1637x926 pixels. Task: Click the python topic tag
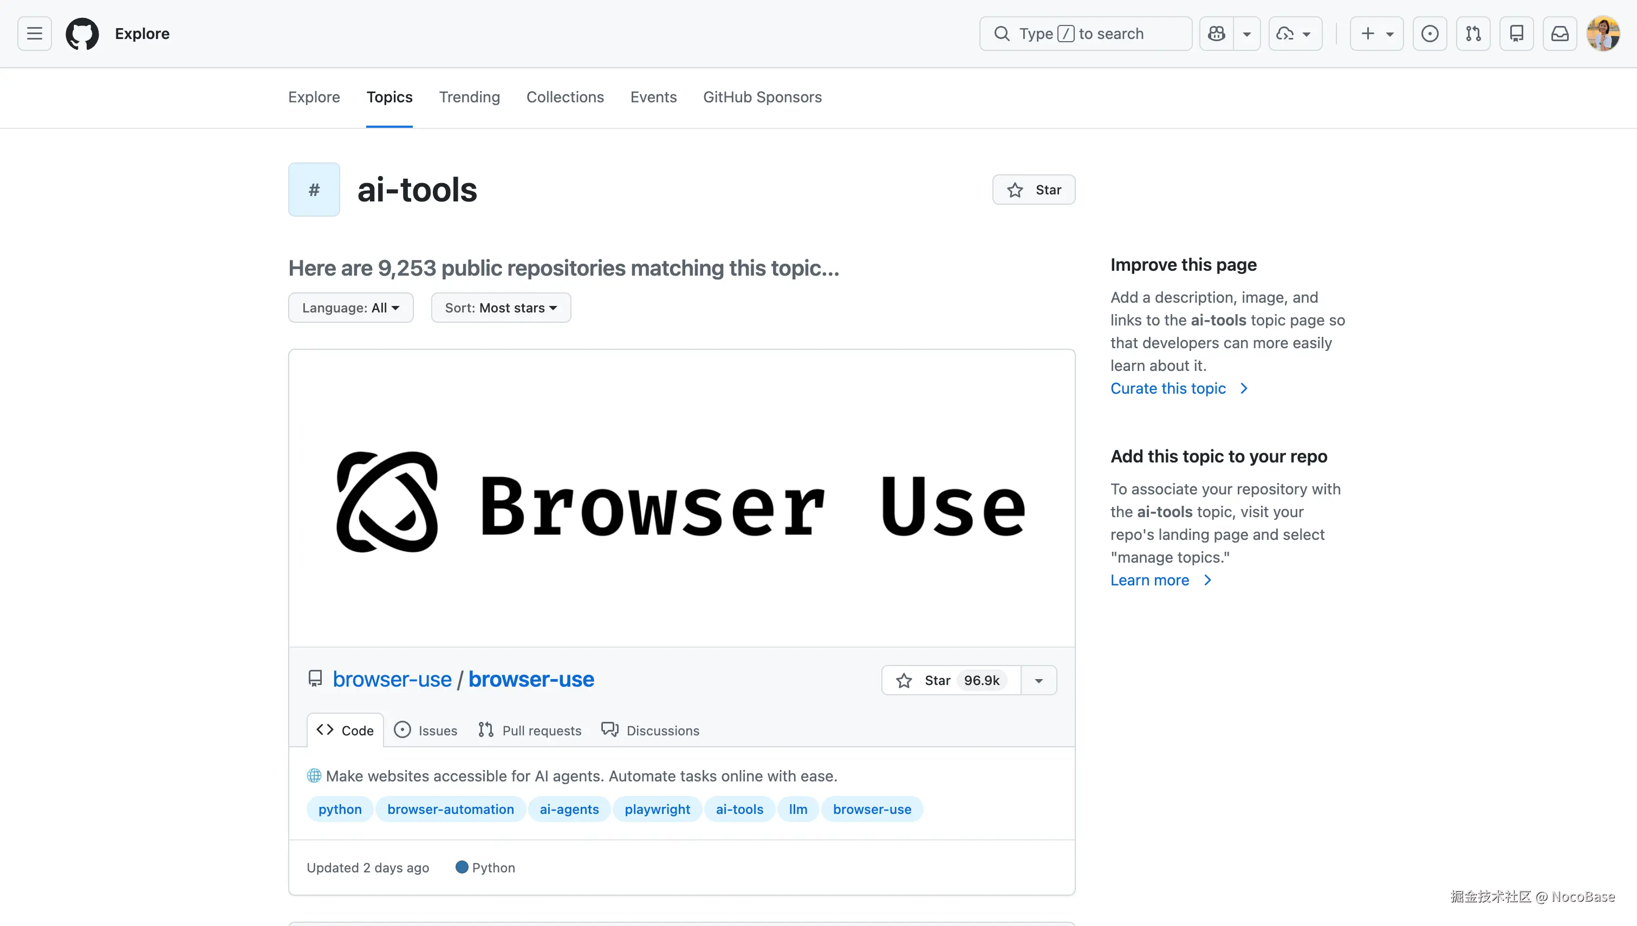tap(340, 809)
